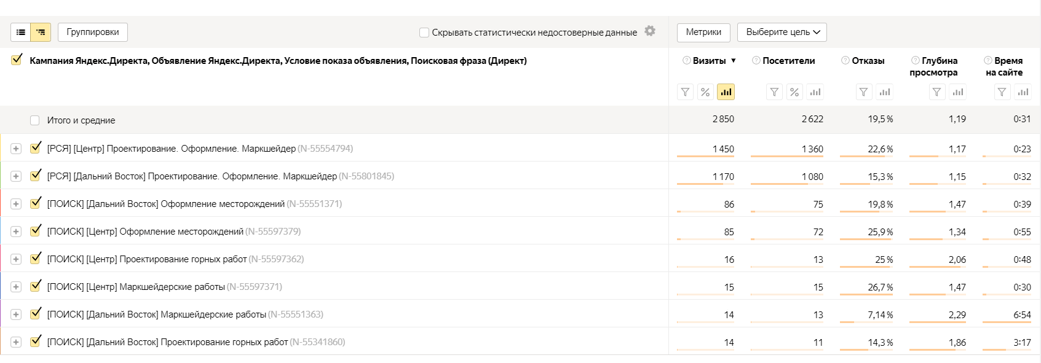Switch to flat list view icon

point(21,32)
